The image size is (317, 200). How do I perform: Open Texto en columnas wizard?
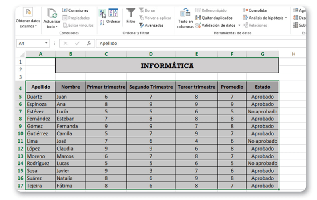(185, 18)
